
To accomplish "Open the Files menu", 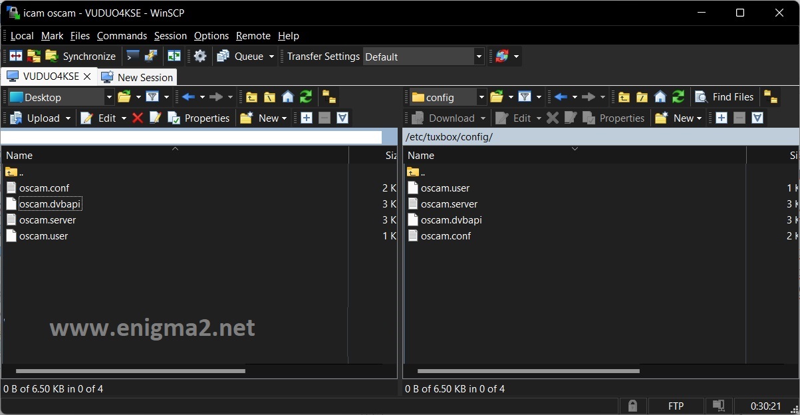I will pos(80,36).
